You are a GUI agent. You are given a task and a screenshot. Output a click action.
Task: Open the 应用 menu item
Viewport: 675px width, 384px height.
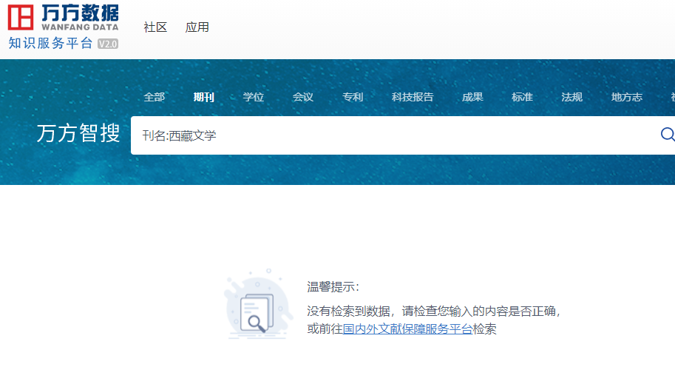197,27
